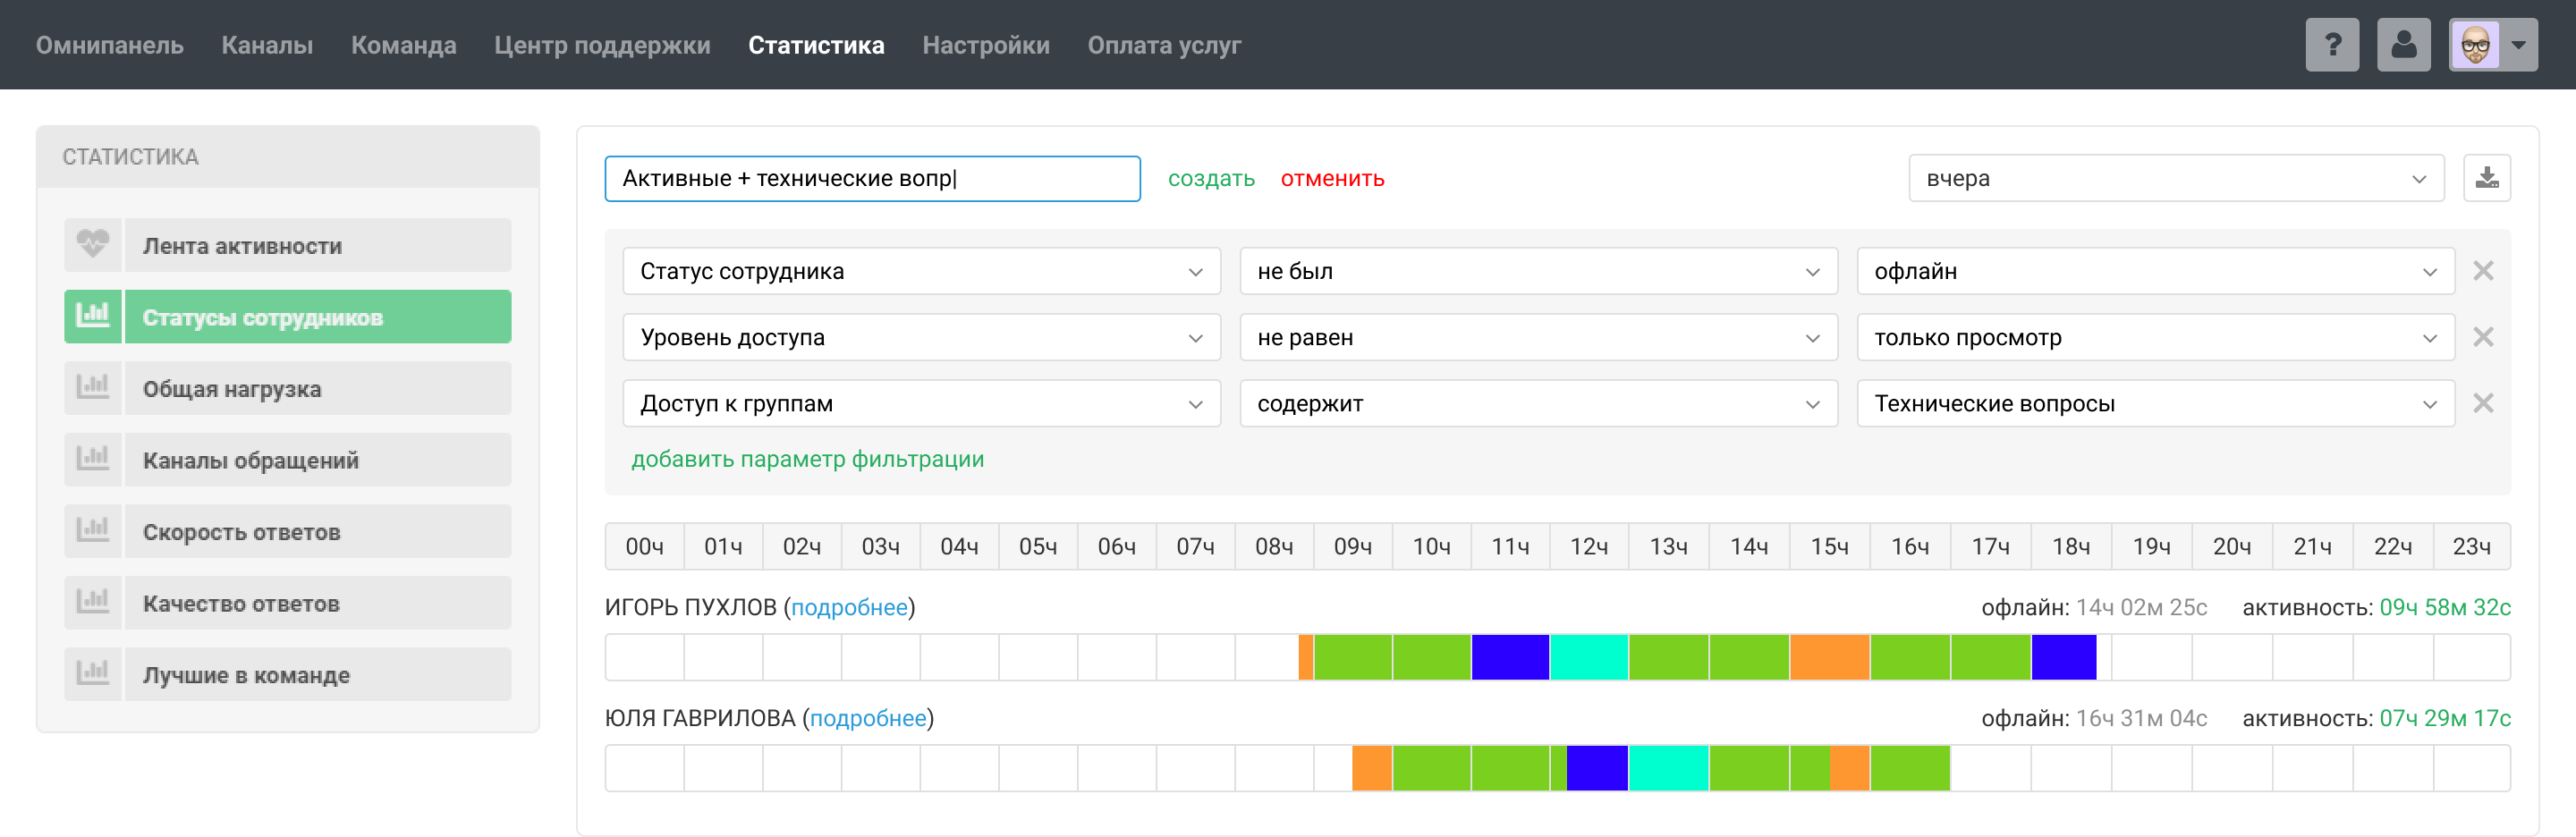2576x837 pixels.
Task: Click the filter name input field
Action: point(872,179)
